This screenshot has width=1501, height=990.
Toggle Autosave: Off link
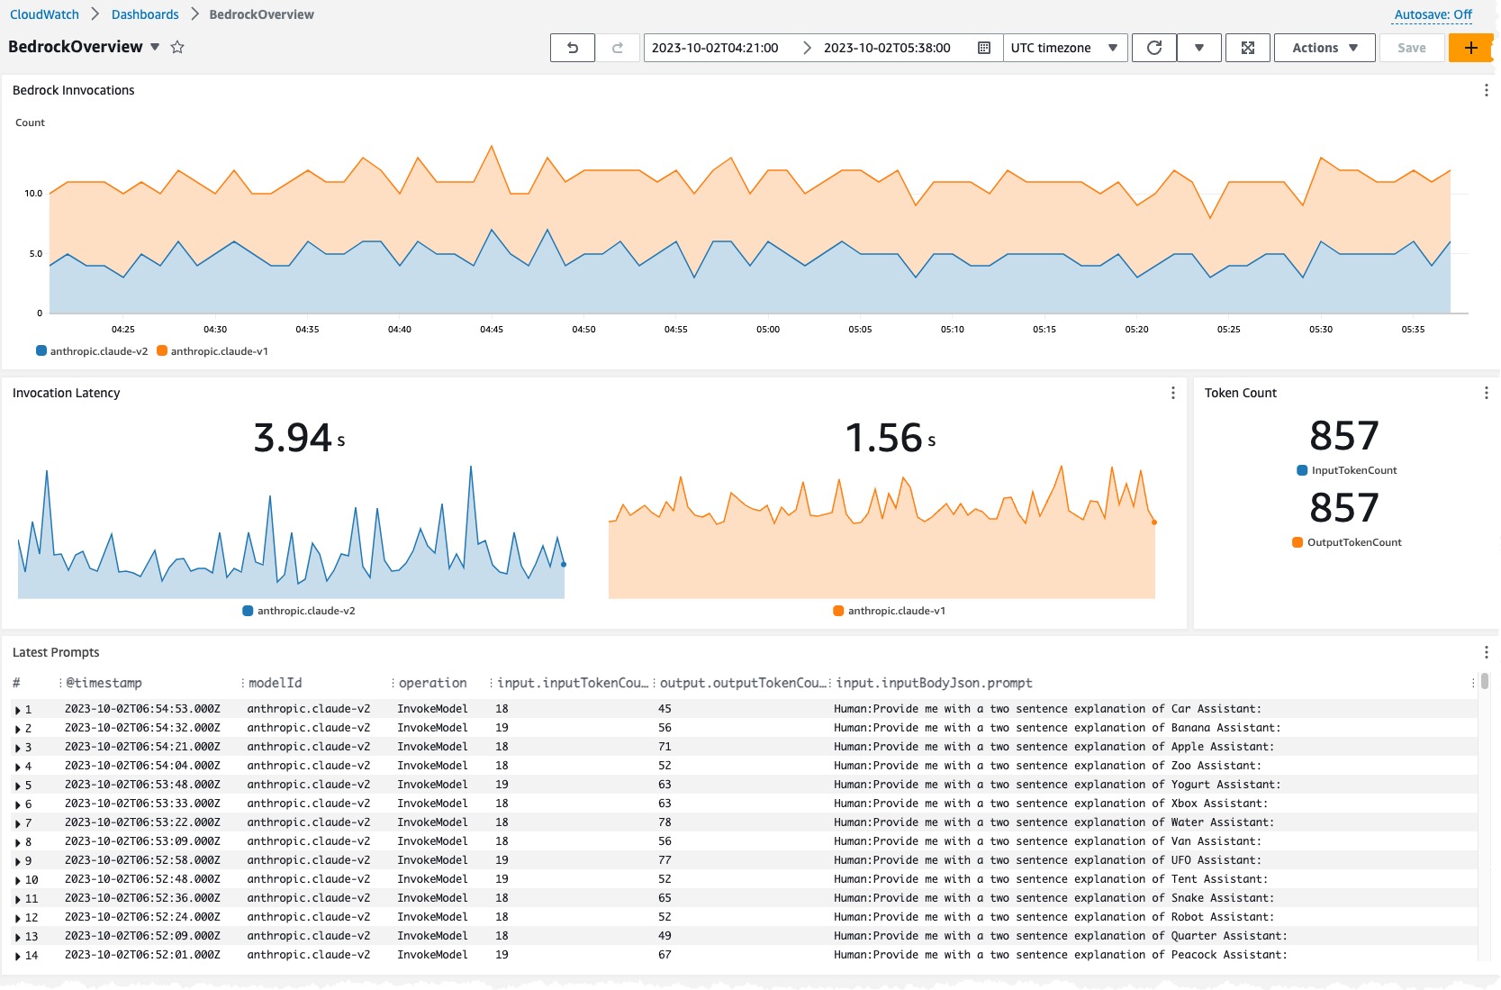click(x=1433, y=14)
